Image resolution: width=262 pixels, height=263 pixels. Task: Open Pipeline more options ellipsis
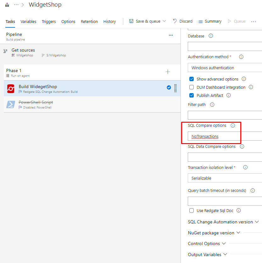[x=171, y=35]
